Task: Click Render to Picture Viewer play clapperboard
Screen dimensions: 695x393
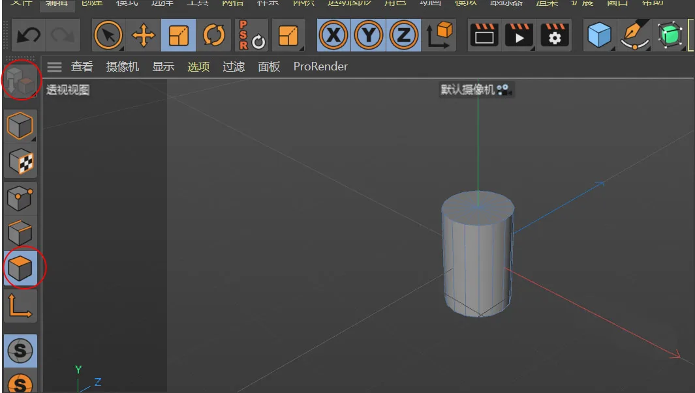Action: click(x=519, y=35)
